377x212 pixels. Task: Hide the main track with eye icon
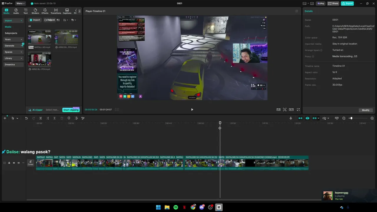coord(14,163)
